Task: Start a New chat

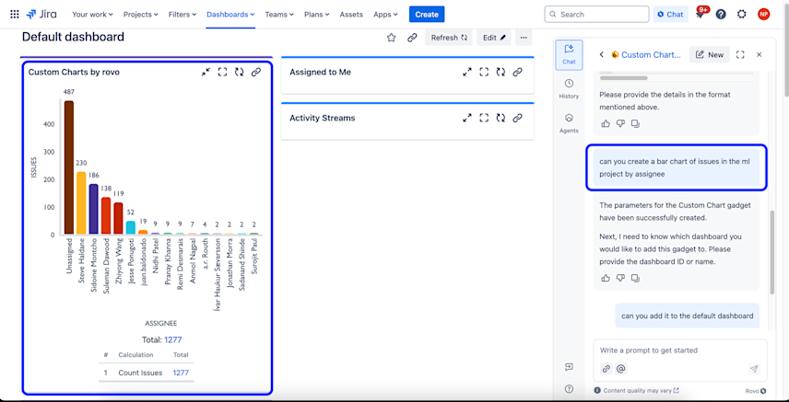Action: (x=710, y=55)
